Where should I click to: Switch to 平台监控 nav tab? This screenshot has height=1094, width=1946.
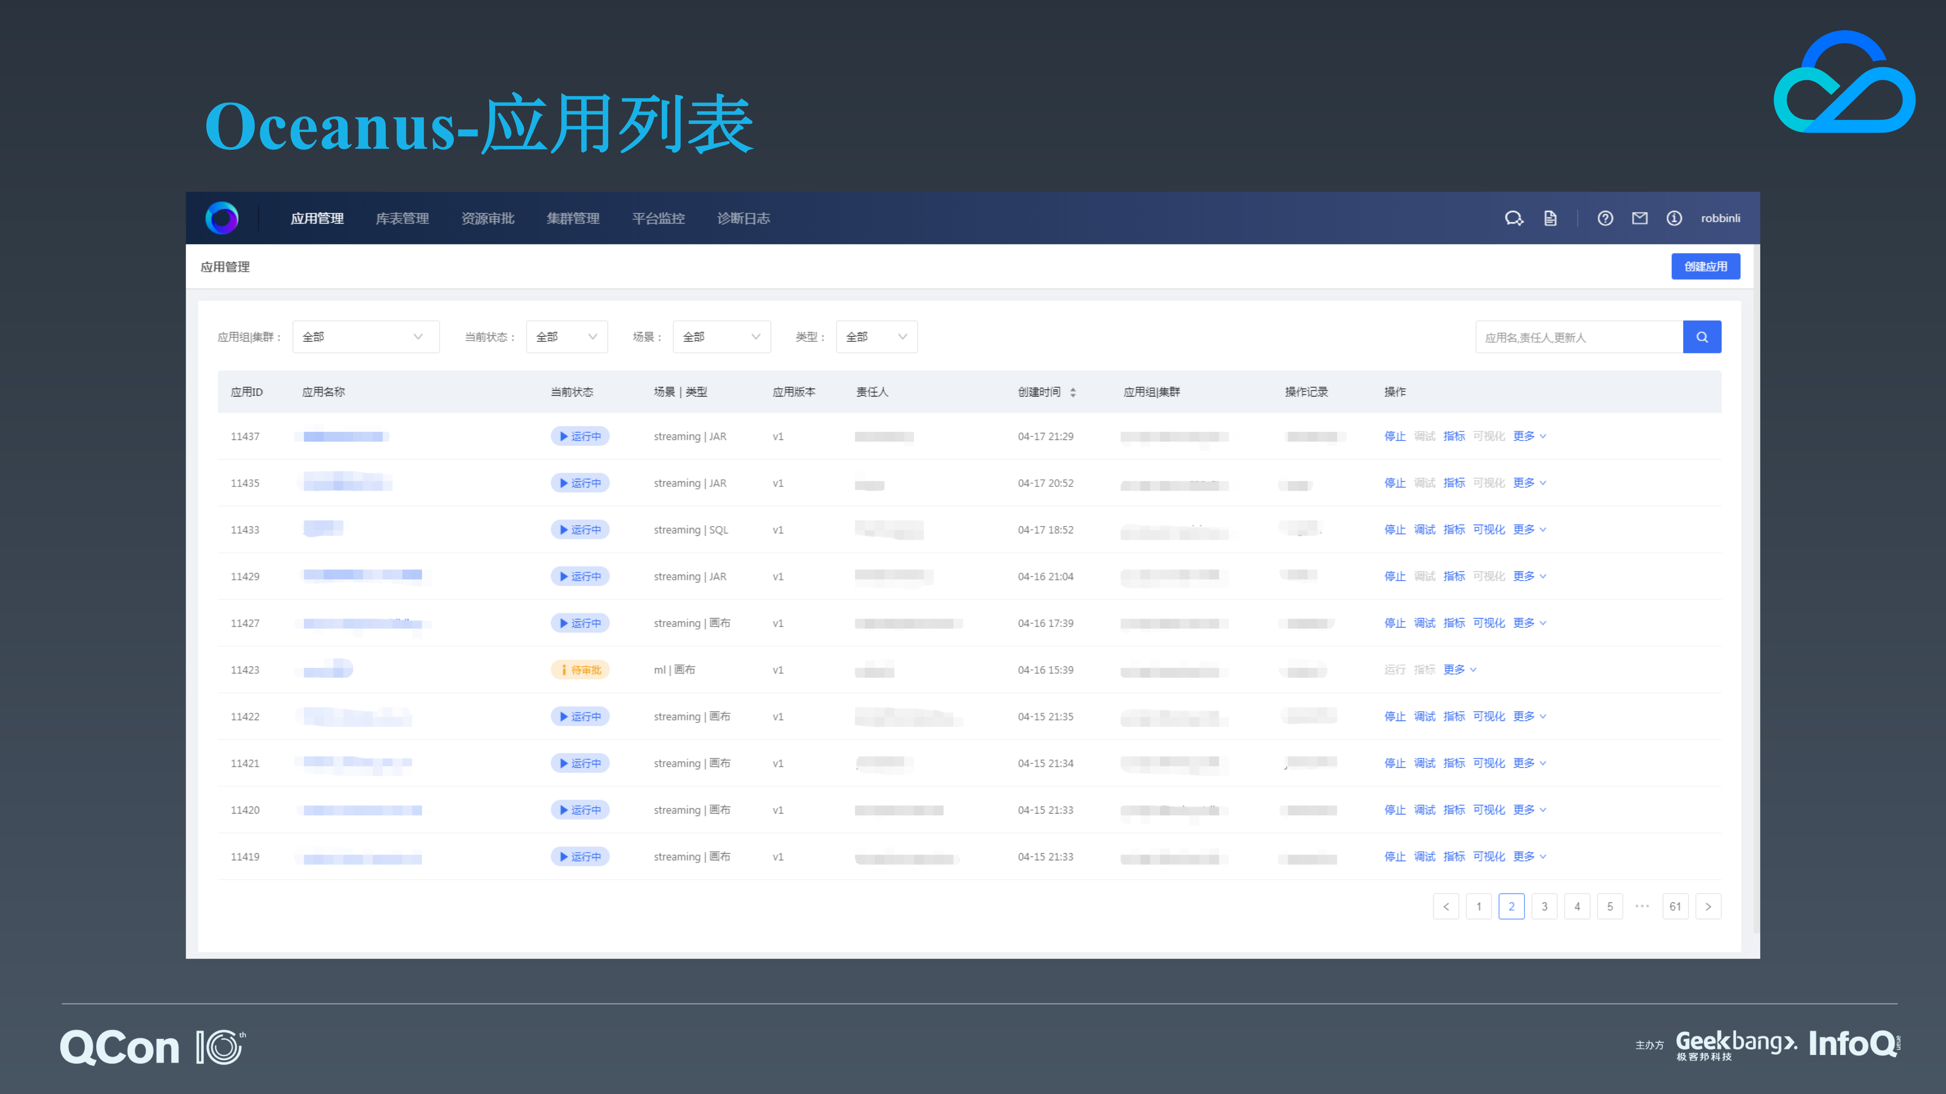659,218
